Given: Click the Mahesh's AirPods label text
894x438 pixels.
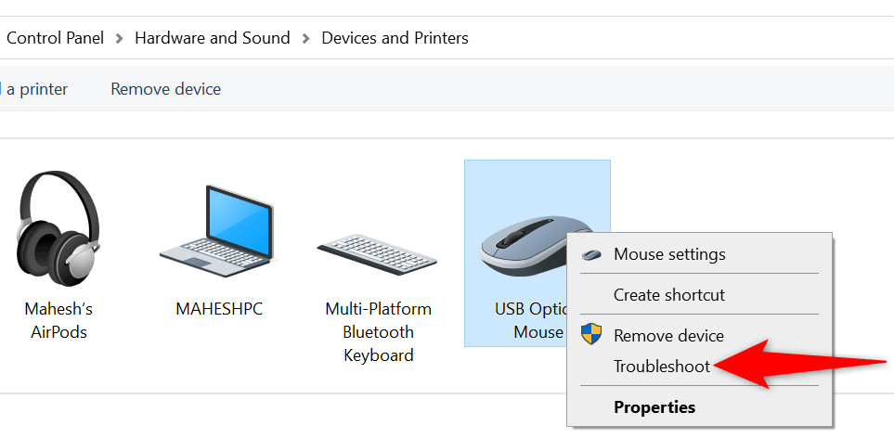Looking at the screenshot, I should (x=58, y=320).
